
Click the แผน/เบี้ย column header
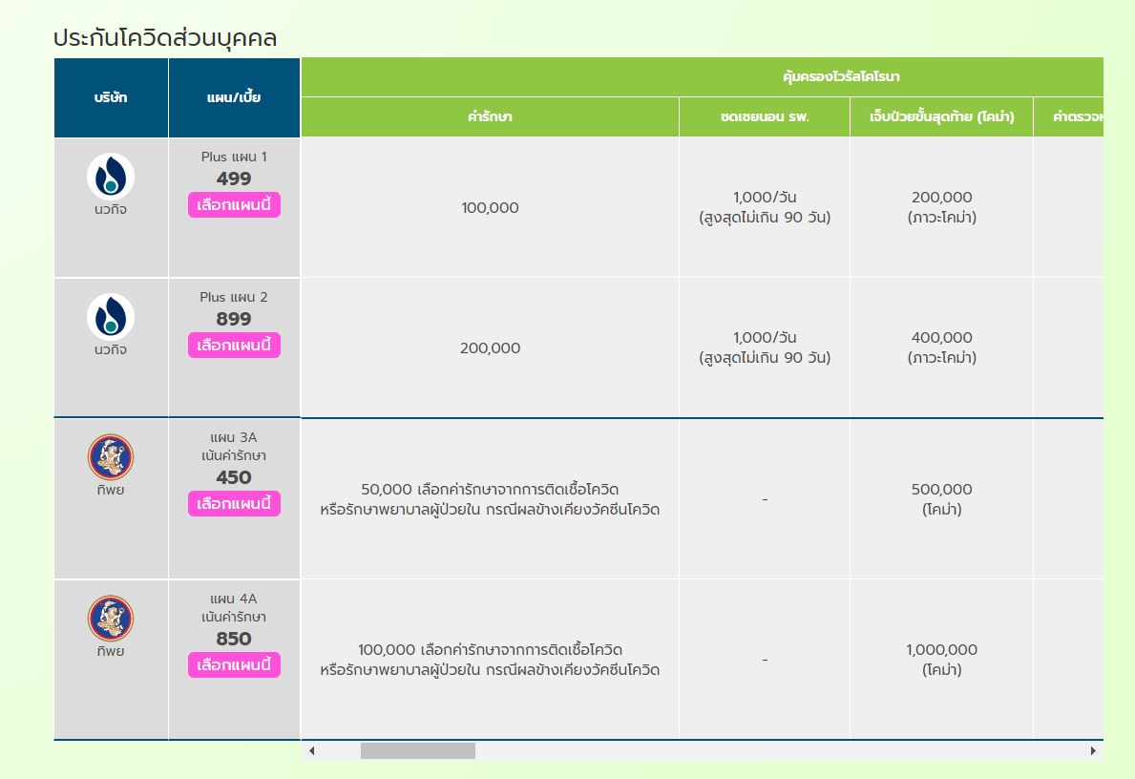point(234,97)
